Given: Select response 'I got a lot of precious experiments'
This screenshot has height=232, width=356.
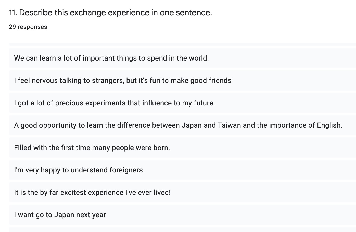Looking at the screenshot, I should pyautogui.click(x=182, y=103).
